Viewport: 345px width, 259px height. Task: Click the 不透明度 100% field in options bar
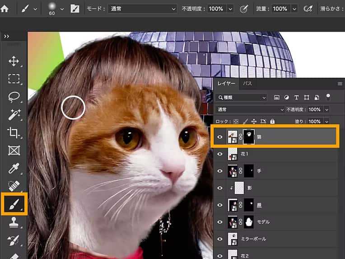click(x=216, y=9)
